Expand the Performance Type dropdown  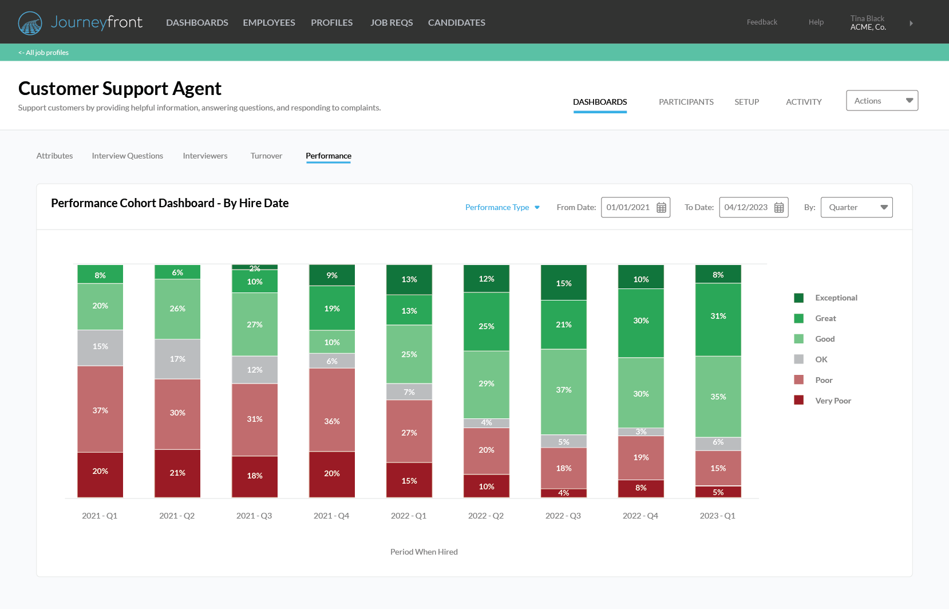502,208
